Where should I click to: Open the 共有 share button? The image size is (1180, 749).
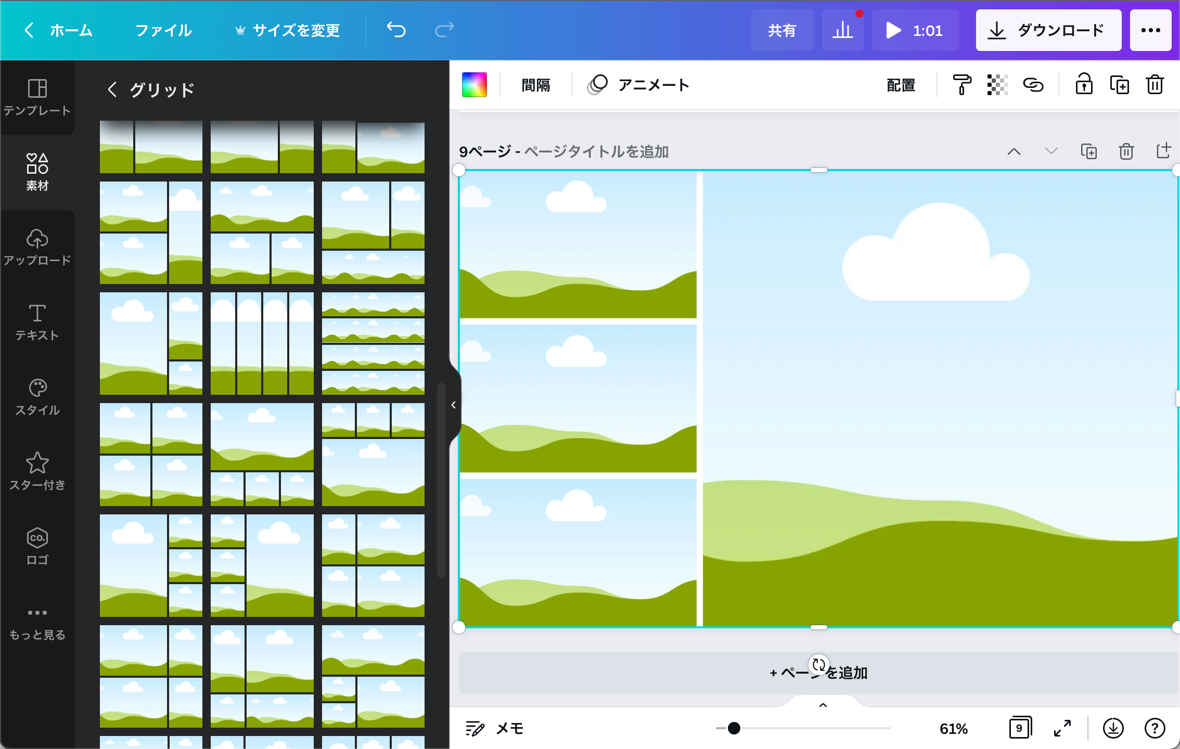pyautogui.click(x=782, y=30)
